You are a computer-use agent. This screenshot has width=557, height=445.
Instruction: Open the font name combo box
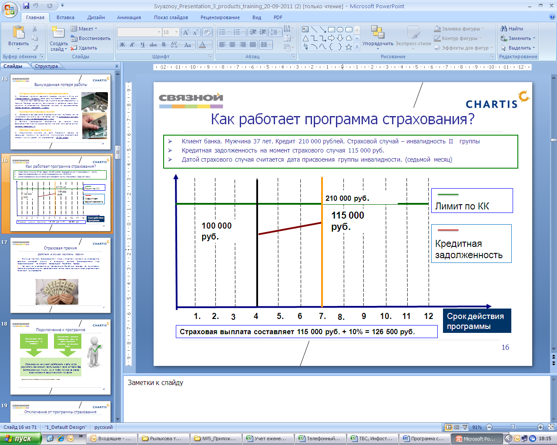139,32
